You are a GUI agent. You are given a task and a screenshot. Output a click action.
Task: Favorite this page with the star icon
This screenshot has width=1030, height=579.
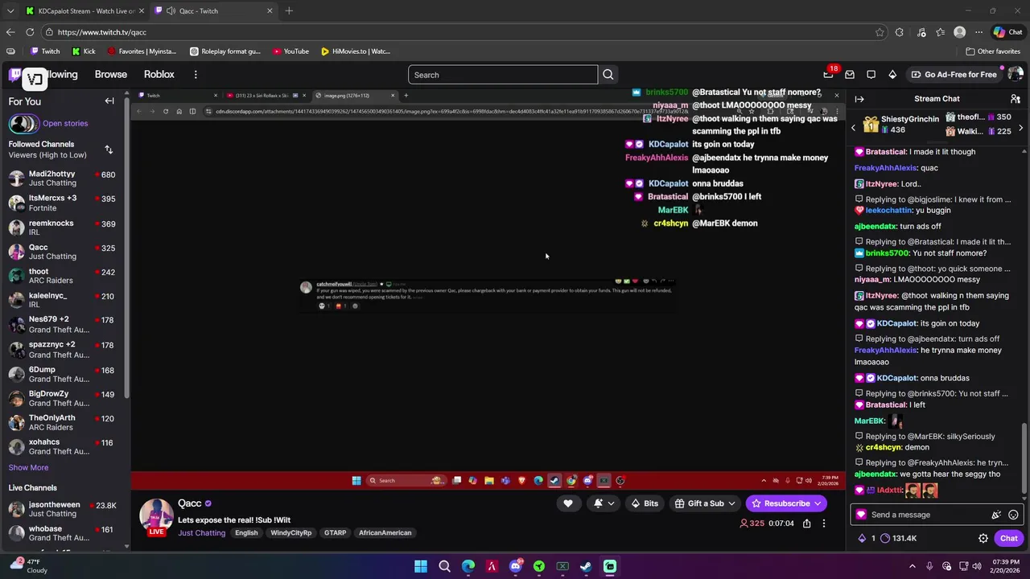pyautogui.click(x=880, y=32)
